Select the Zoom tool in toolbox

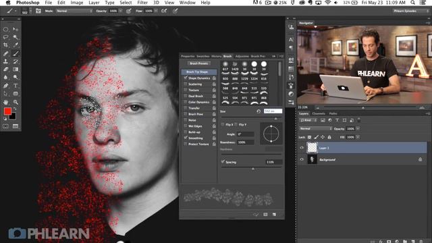pyautogui.click(x=16, y=102)
